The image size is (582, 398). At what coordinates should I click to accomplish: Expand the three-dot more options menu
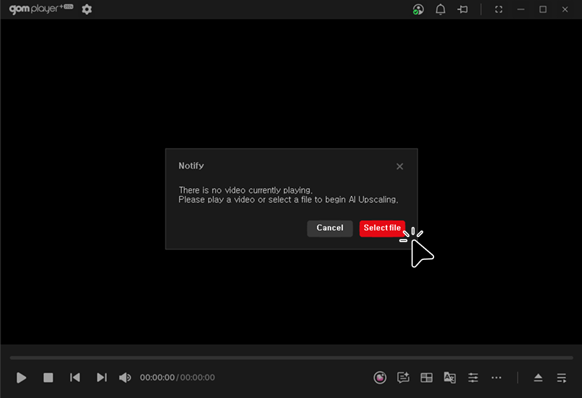click(x=497, y=378)
